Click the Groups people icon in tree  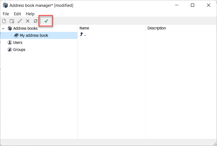(x=10, y=50)
